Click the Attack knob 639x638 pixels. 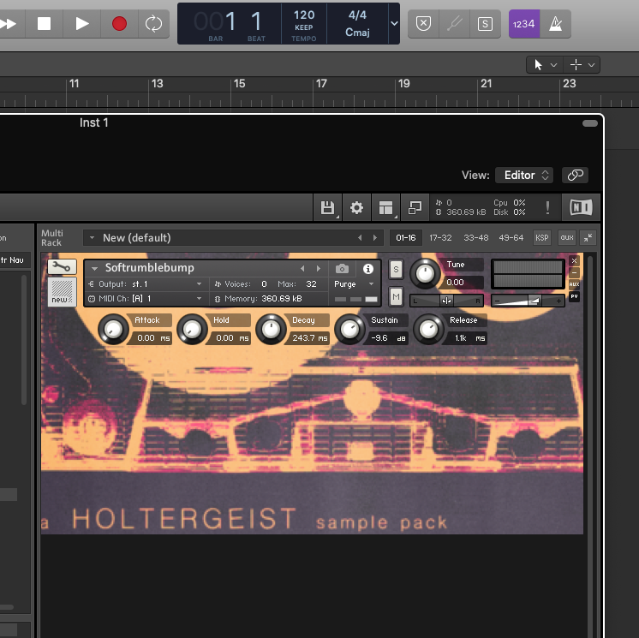click(113, 329)
